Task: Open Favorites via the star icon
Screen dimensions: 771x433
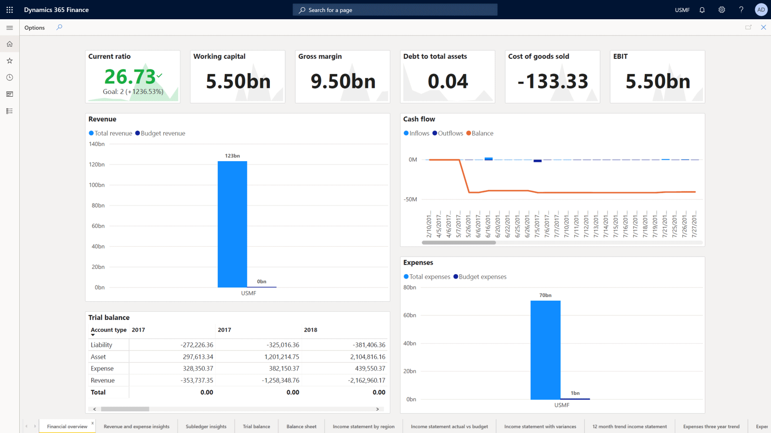Action: tap(9, 60)
